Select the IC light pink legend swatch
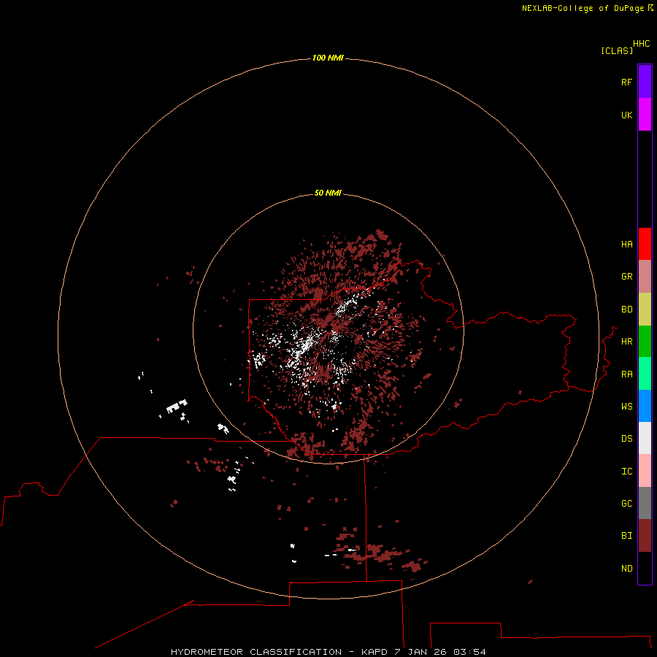 645,471
